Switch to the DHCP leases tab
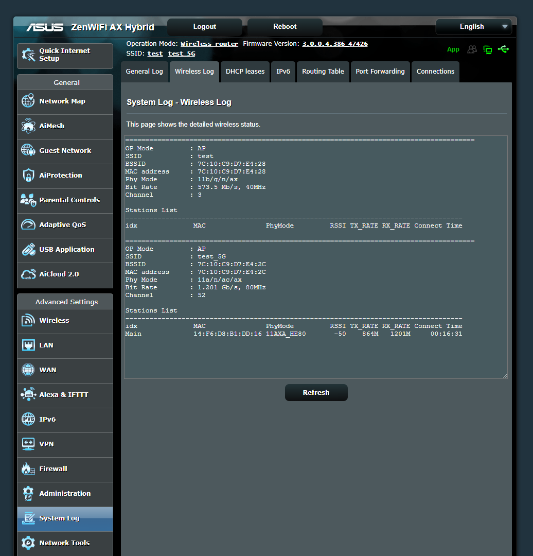 [x=245, y=72]
